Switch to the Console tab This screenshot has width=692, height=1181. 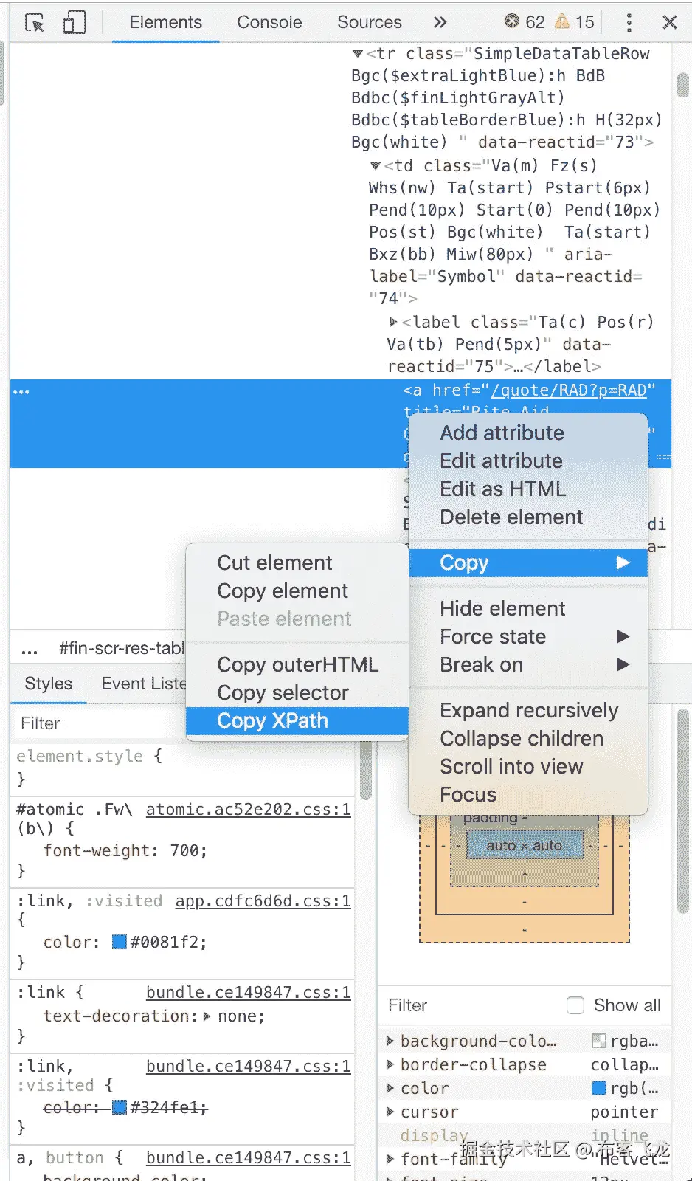coord(269,22)
